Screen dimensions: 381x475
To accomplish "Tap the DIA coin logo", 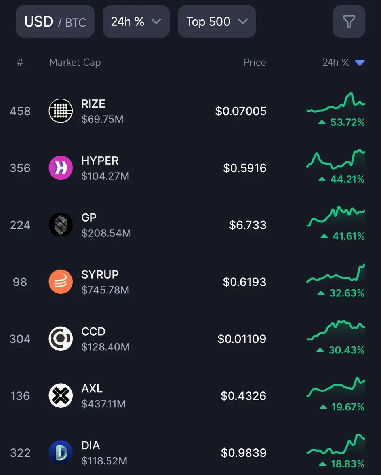I will pos(61,452).
